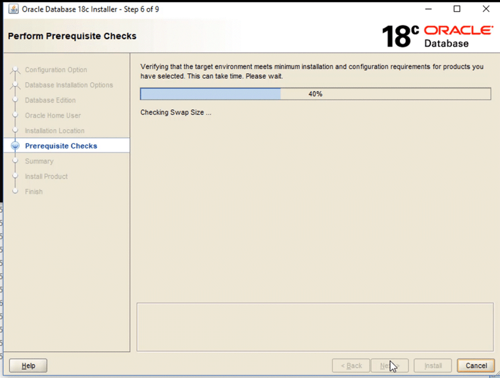Select the Install Product step
The height and width of the screenshot is (378, 500).
point(46,176)
